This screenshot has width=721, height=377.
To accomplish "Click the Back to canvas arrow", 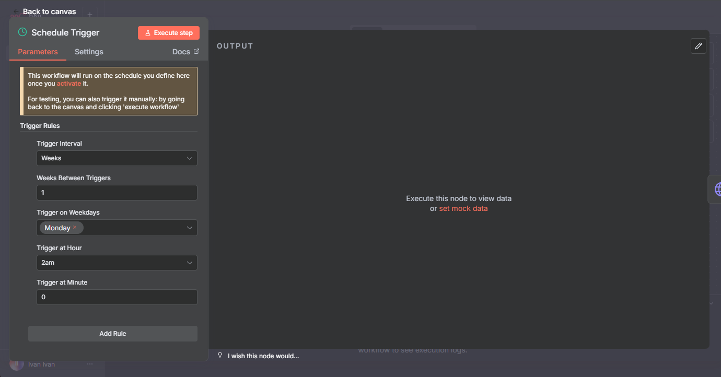I will (17, 11).
